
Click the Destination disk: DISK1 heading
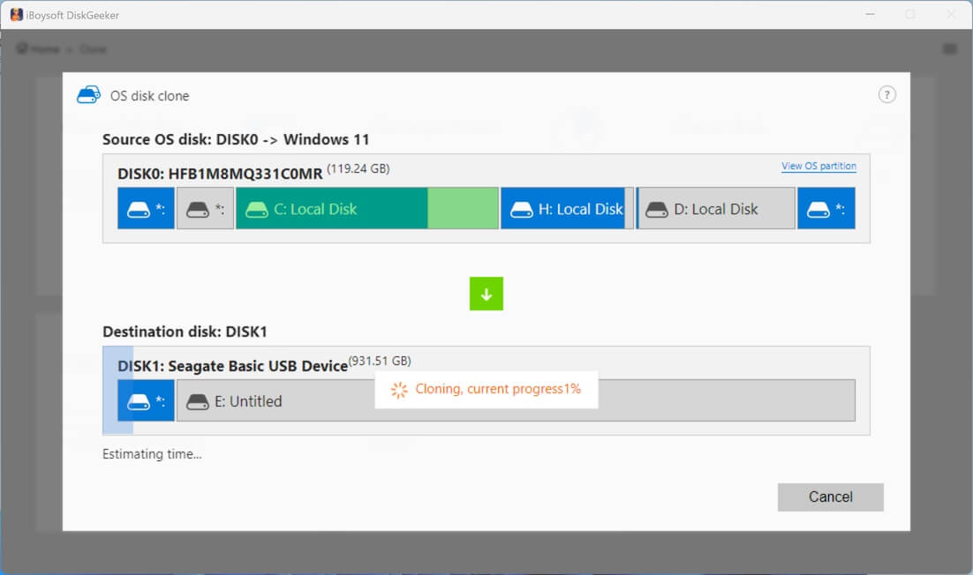click(x=185, y=332)
